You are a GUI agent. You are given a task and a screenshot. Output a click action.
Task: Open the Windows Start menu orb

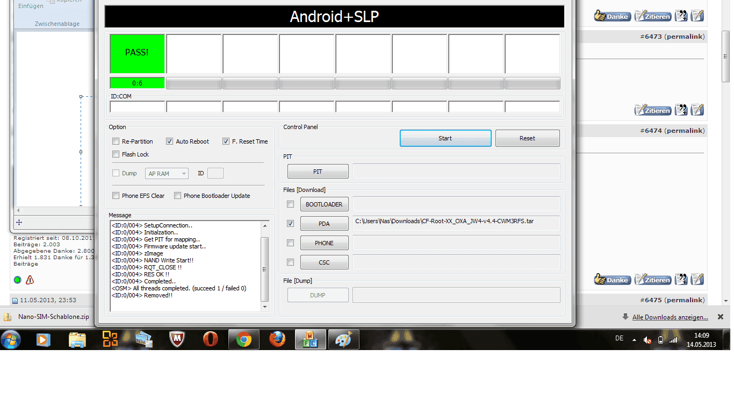pos(11,339)
